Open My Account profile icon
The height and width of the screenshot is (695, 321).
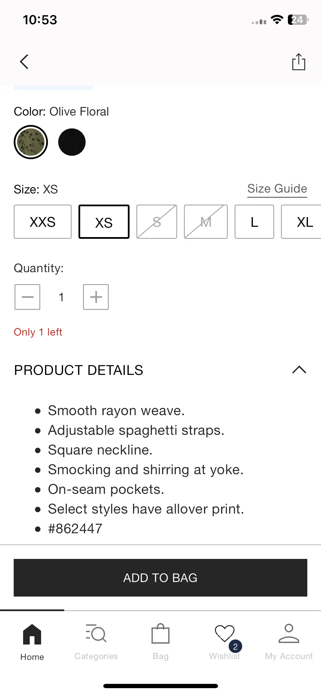click(x=289, y=633)
